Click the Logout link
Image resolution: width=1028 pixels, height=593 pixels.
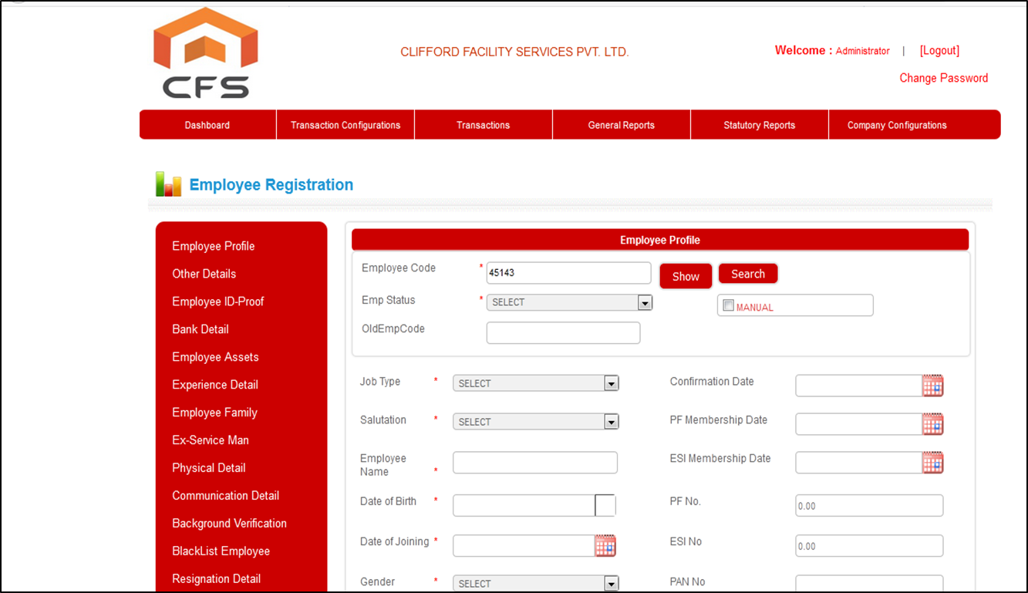(x=939, y=50)
